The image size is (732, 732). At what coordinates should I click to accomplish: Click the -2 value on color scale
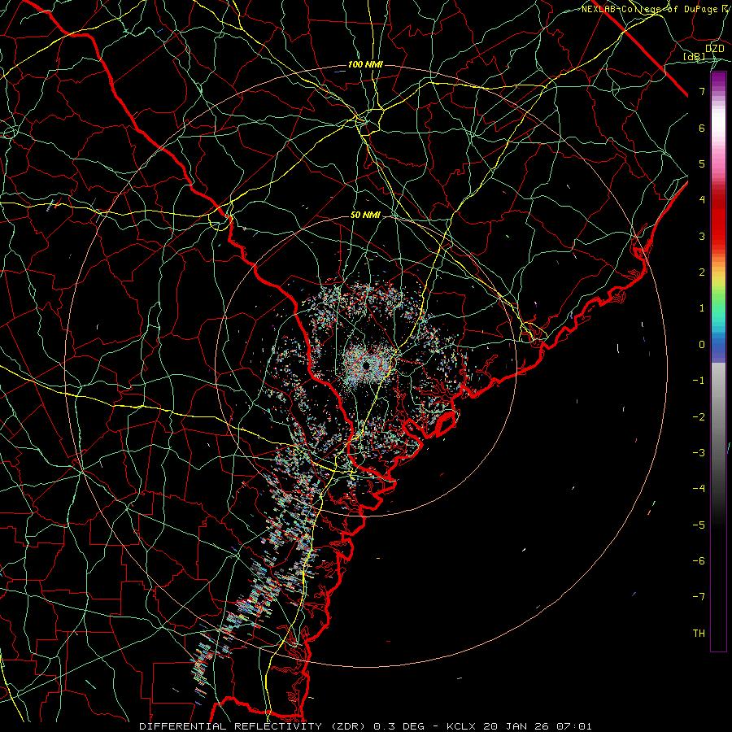[x=699, y=416]
